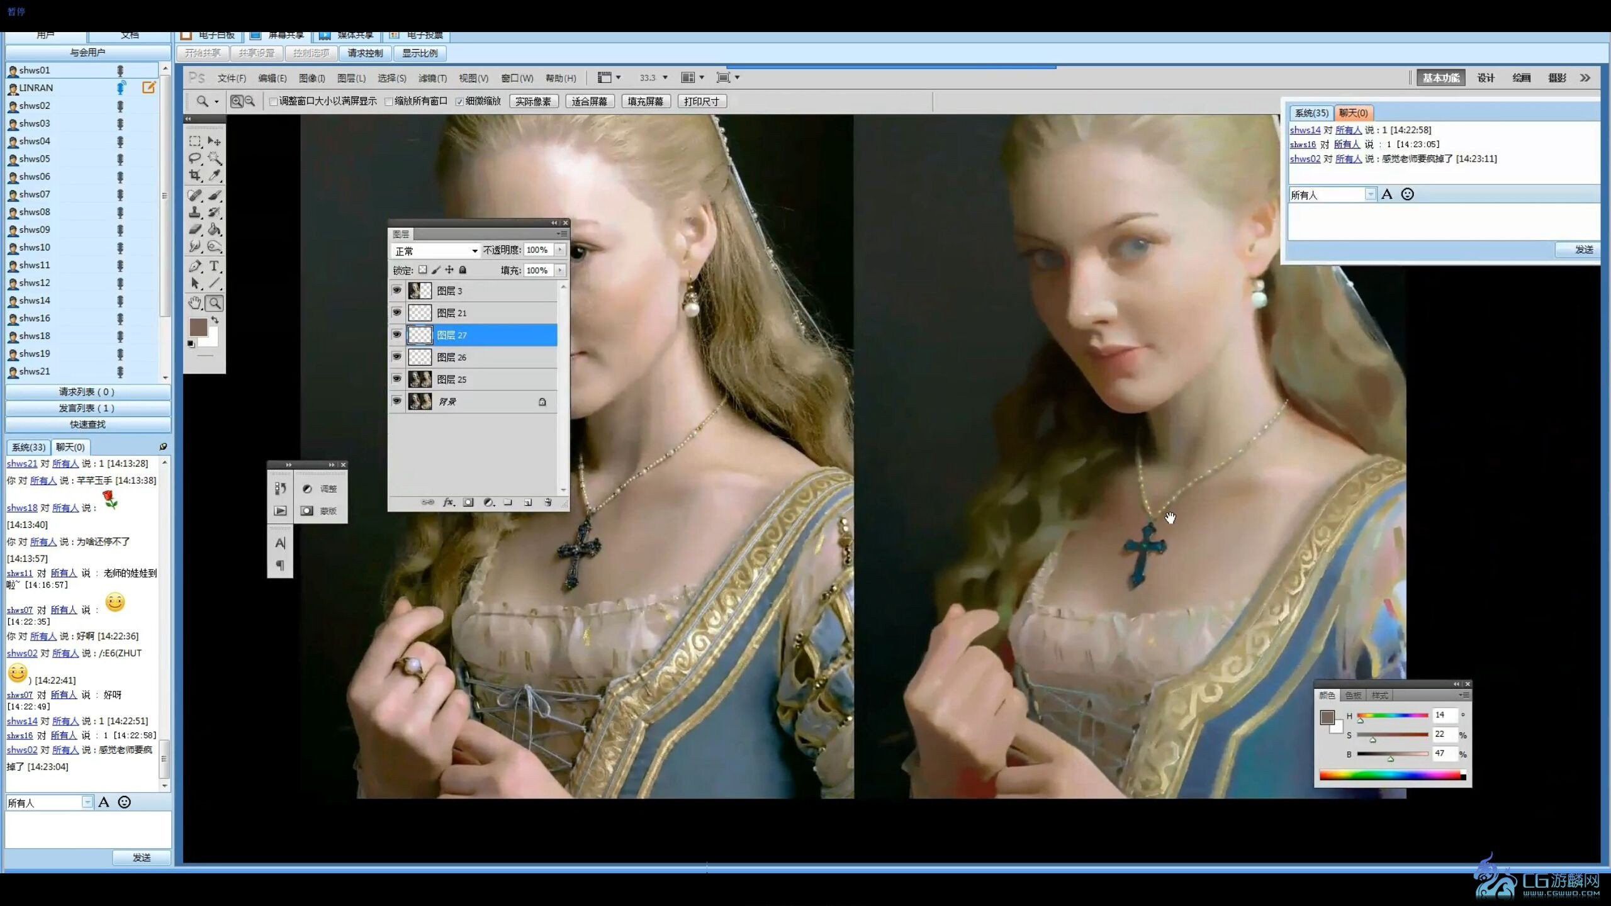Toggle 缩放所有窗口 checkbox
This screenshot has width=1611, height=906.
[x=388, y=101]
